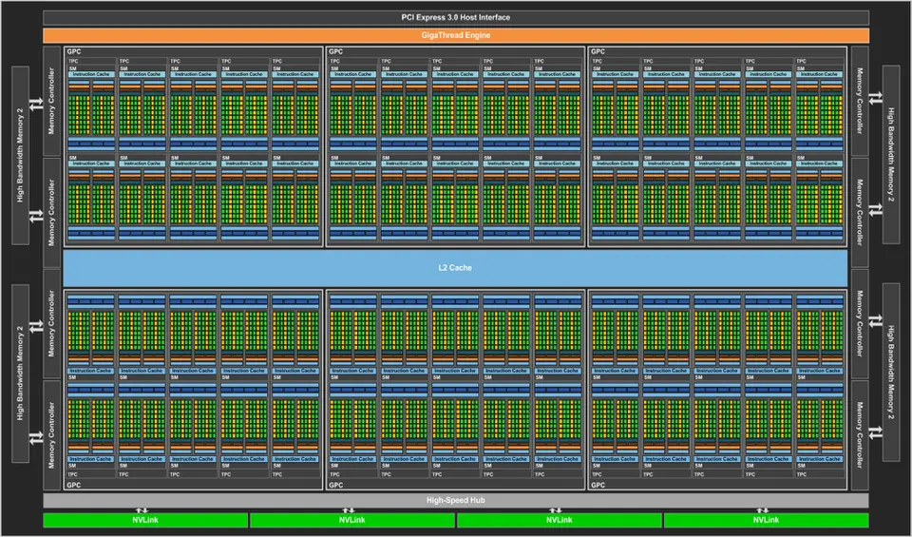Click the double arrows above the rightmost NVLink
912x537 pixels.
tap(763, 509)
